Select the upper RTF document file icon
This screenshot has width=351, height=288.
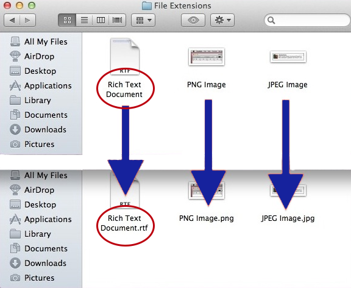(x=125, y=56)
